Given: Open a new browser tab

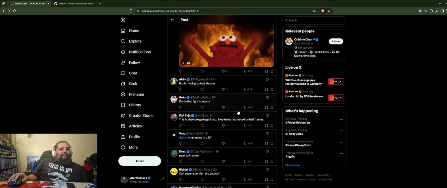Looking at the screenshot, I should (100, 4).
